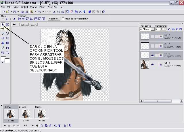The image size is (184, 132).
Task: Click the Tween icon in frame toolbar
Action: 55,126
